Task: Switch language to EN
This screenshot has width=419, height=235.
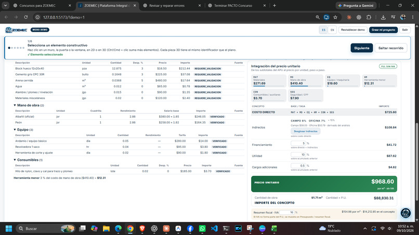Action: pos(332,30)
